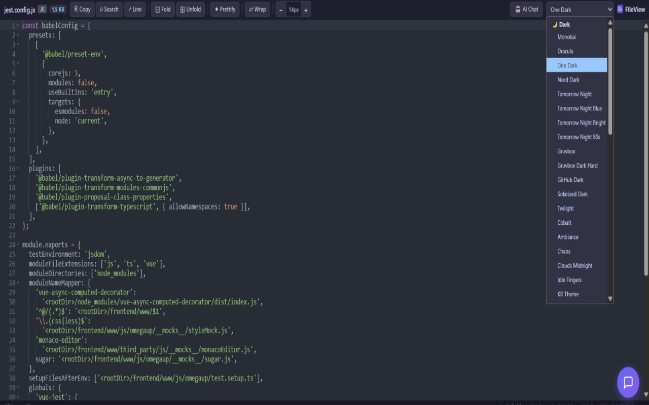Select Solarized Dark theme
This screenshot has height=405, width=649.
[x=577, y=194]
